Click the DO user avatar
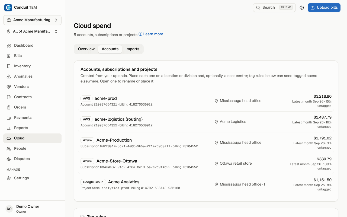Screen dimensions: 347x217 (x=9, y=209)
